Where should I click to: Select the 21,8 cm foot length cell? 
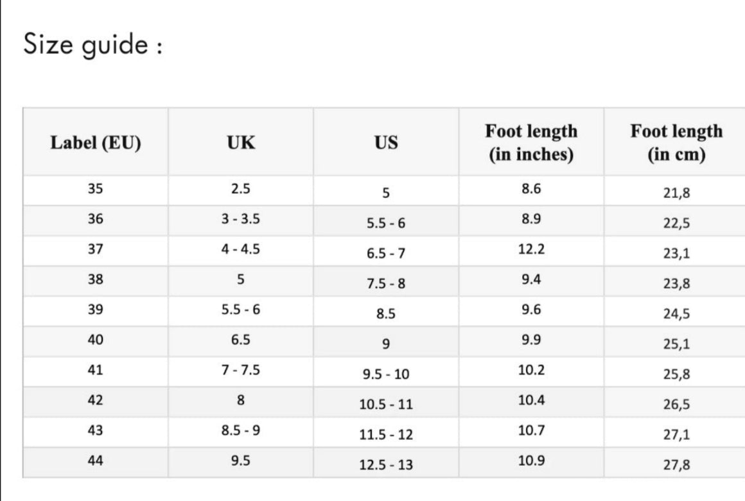click(x=676, y=193)
